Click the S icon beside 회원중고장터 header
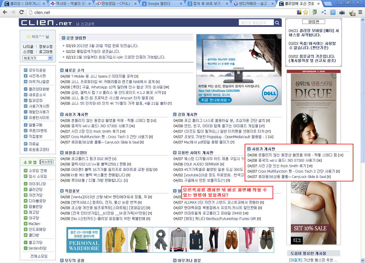Image resolution: width=365 pixels, height=263 pixels. coord(62,153)
